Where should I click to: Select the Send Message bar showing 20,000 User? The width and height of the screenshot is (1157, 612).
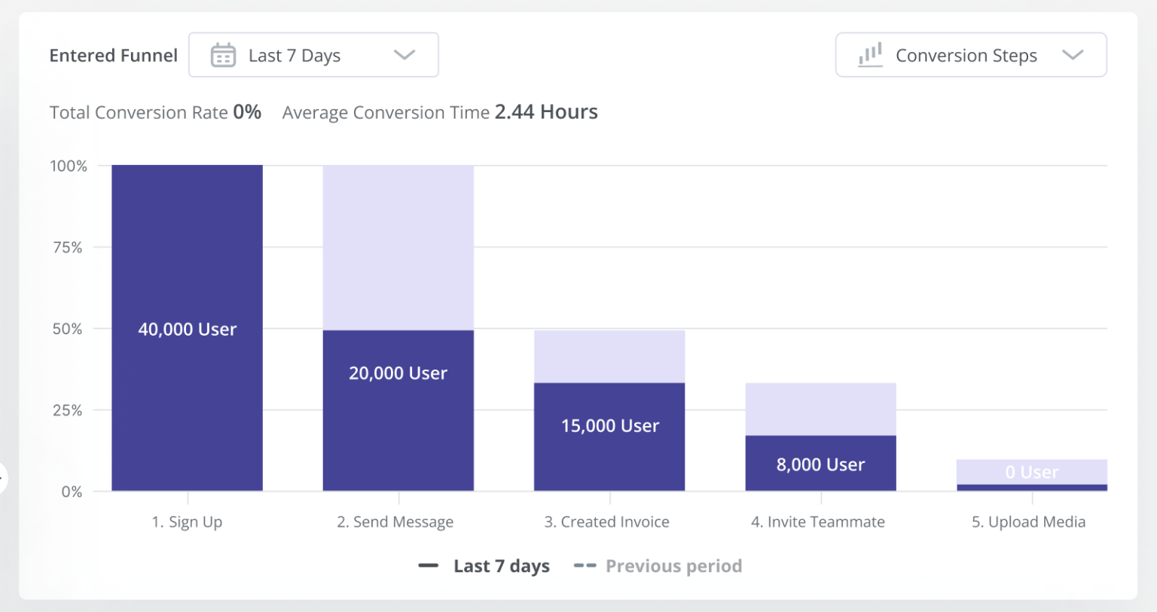[398, 410]
